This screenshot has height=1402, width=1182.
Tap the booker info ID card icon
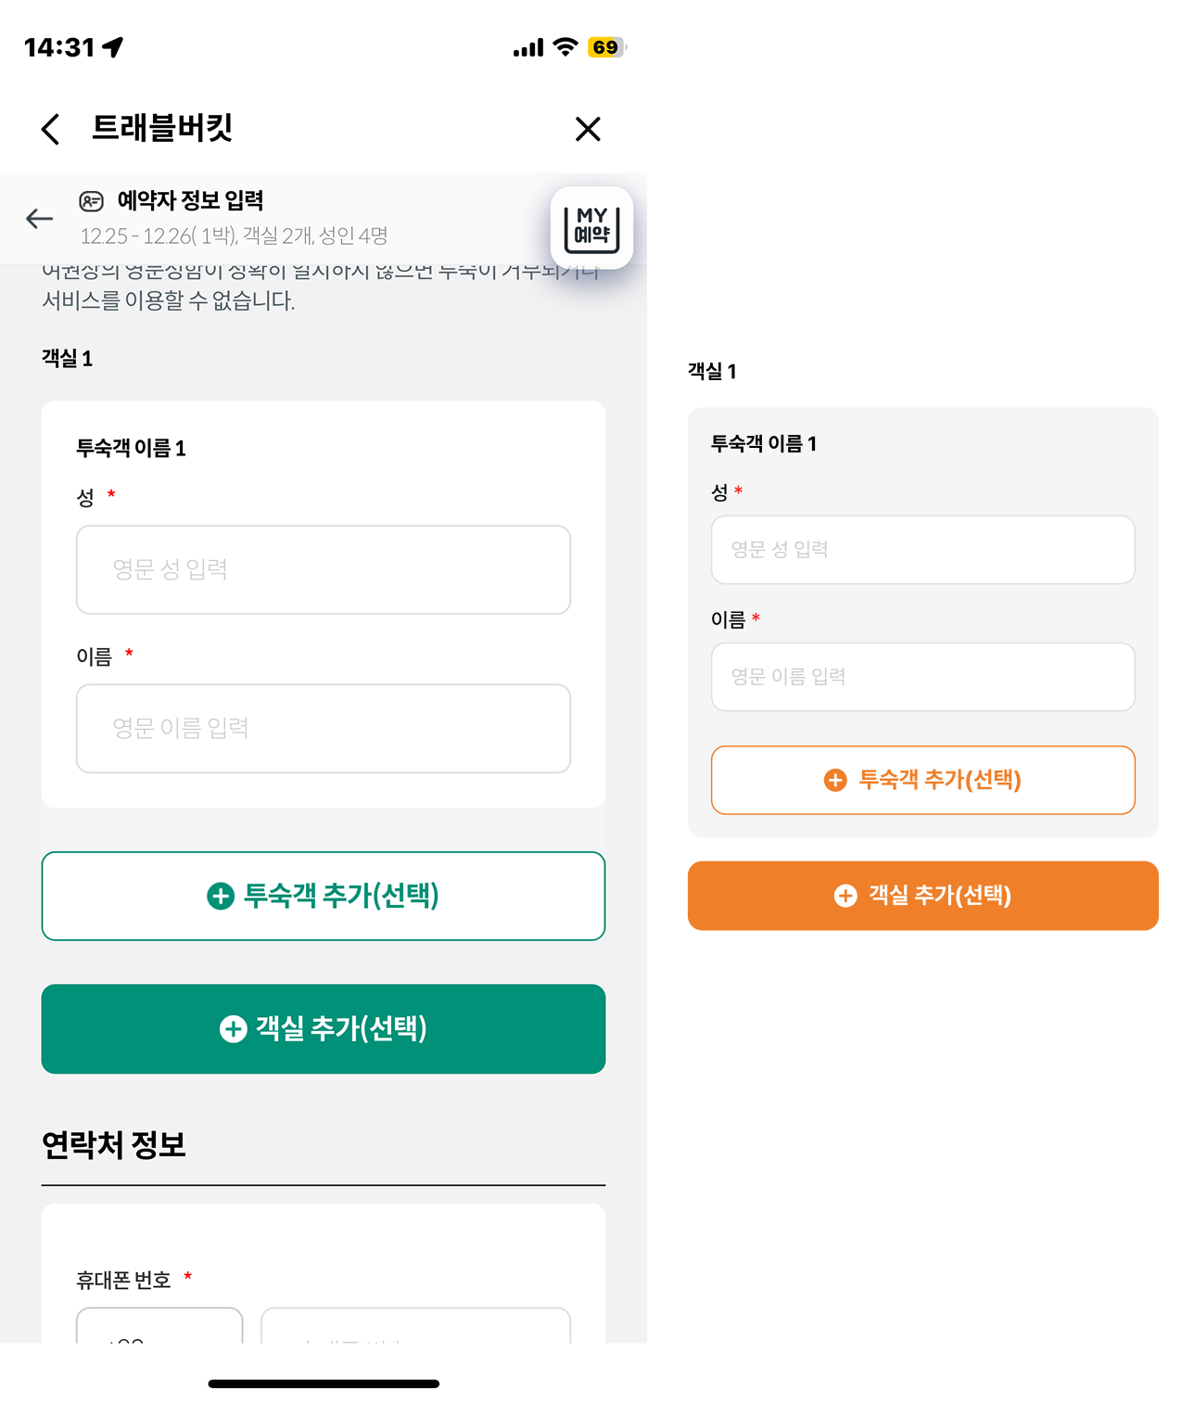[91, 200]
